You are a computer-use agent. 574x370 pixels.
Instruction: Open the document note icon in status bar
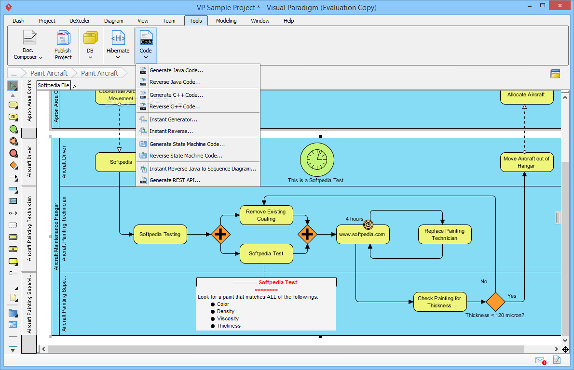[x=557, y=360]
